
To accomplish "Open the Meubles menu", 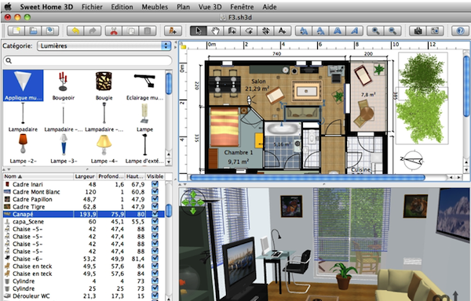I will [x=155, y=6].
